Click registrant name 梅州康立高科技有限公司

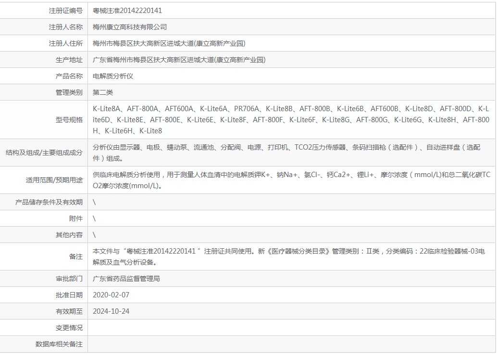130,27
